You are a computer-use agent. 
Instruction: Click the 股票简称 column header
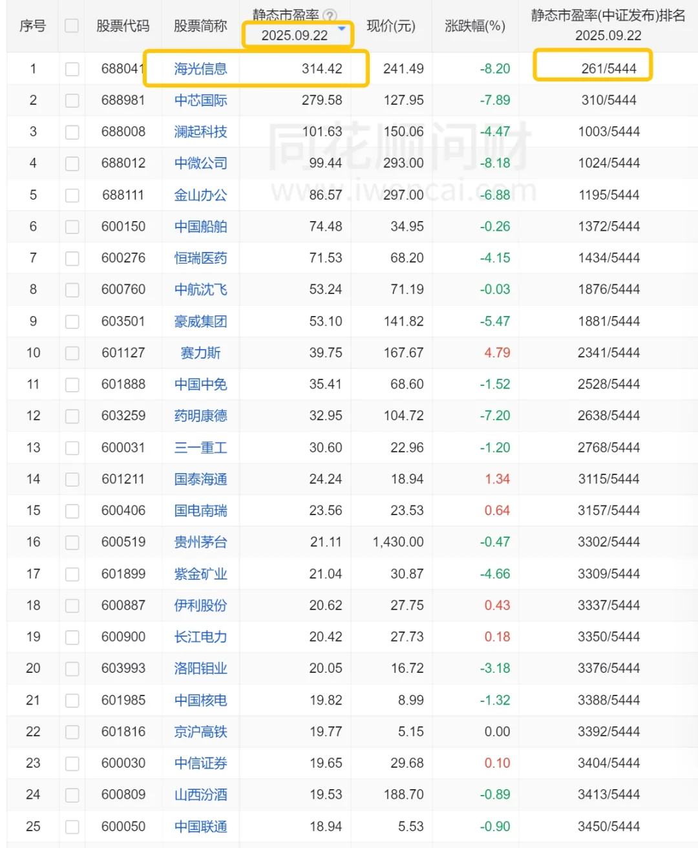coord(200,26)
